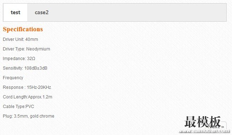Viewport: 232px width, 135px height.
Task: Click the Response label text
Action: click(13, 87)
